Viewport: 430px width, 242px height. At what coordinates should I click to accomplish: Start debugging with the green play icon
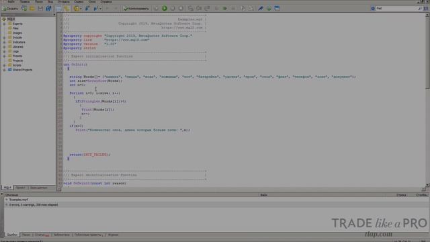(x=164, y=8)
